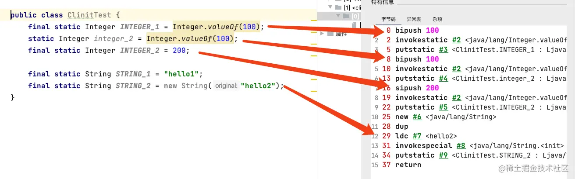Click the <java/lang/String> text after new

pos(461,117)
